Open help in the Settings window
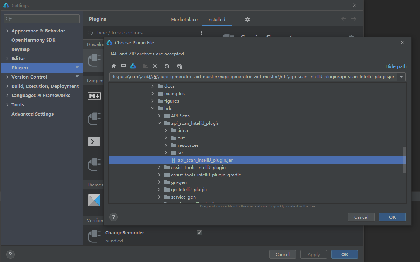420x262 pixels. tap(10, 254)
